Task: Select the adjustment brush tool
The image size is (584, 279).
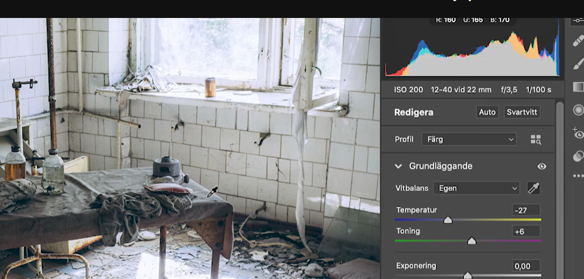Action: pos(578,63)
